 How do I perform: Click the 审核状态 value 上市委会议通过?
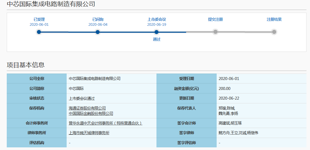pos(82,98)
